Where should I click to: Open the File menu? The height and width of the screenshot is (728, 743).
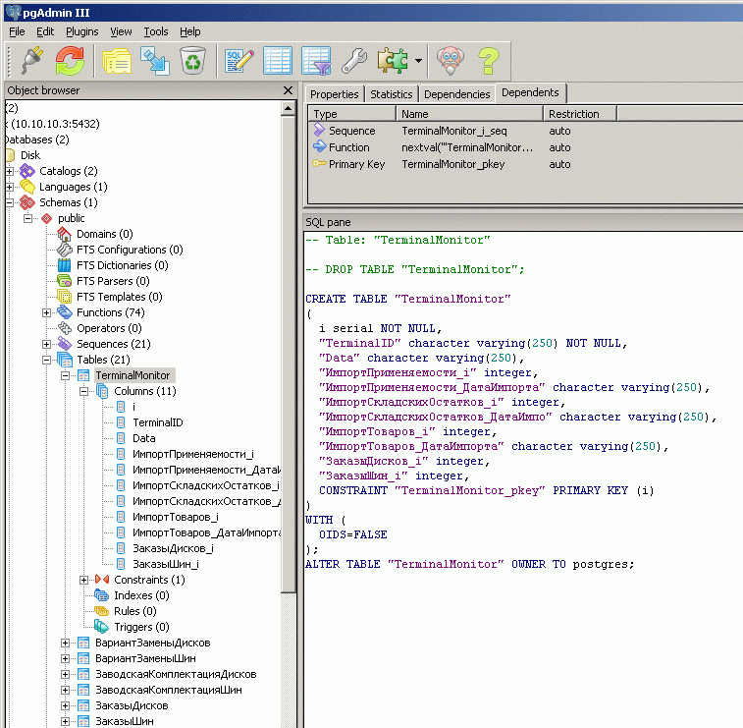17,31
